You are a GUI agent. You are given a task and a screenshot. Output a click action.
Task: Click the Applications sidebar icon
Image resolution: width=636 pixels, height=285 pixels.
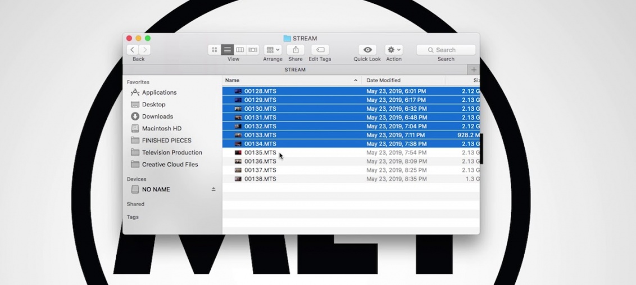click(135, 92)
